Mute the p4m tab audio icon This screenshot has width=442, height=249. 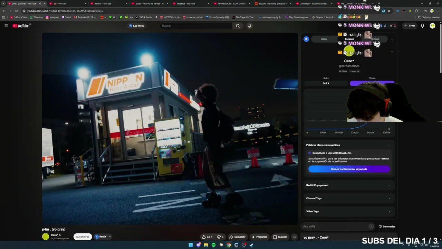pyautogui.click(x=40, y=3)
